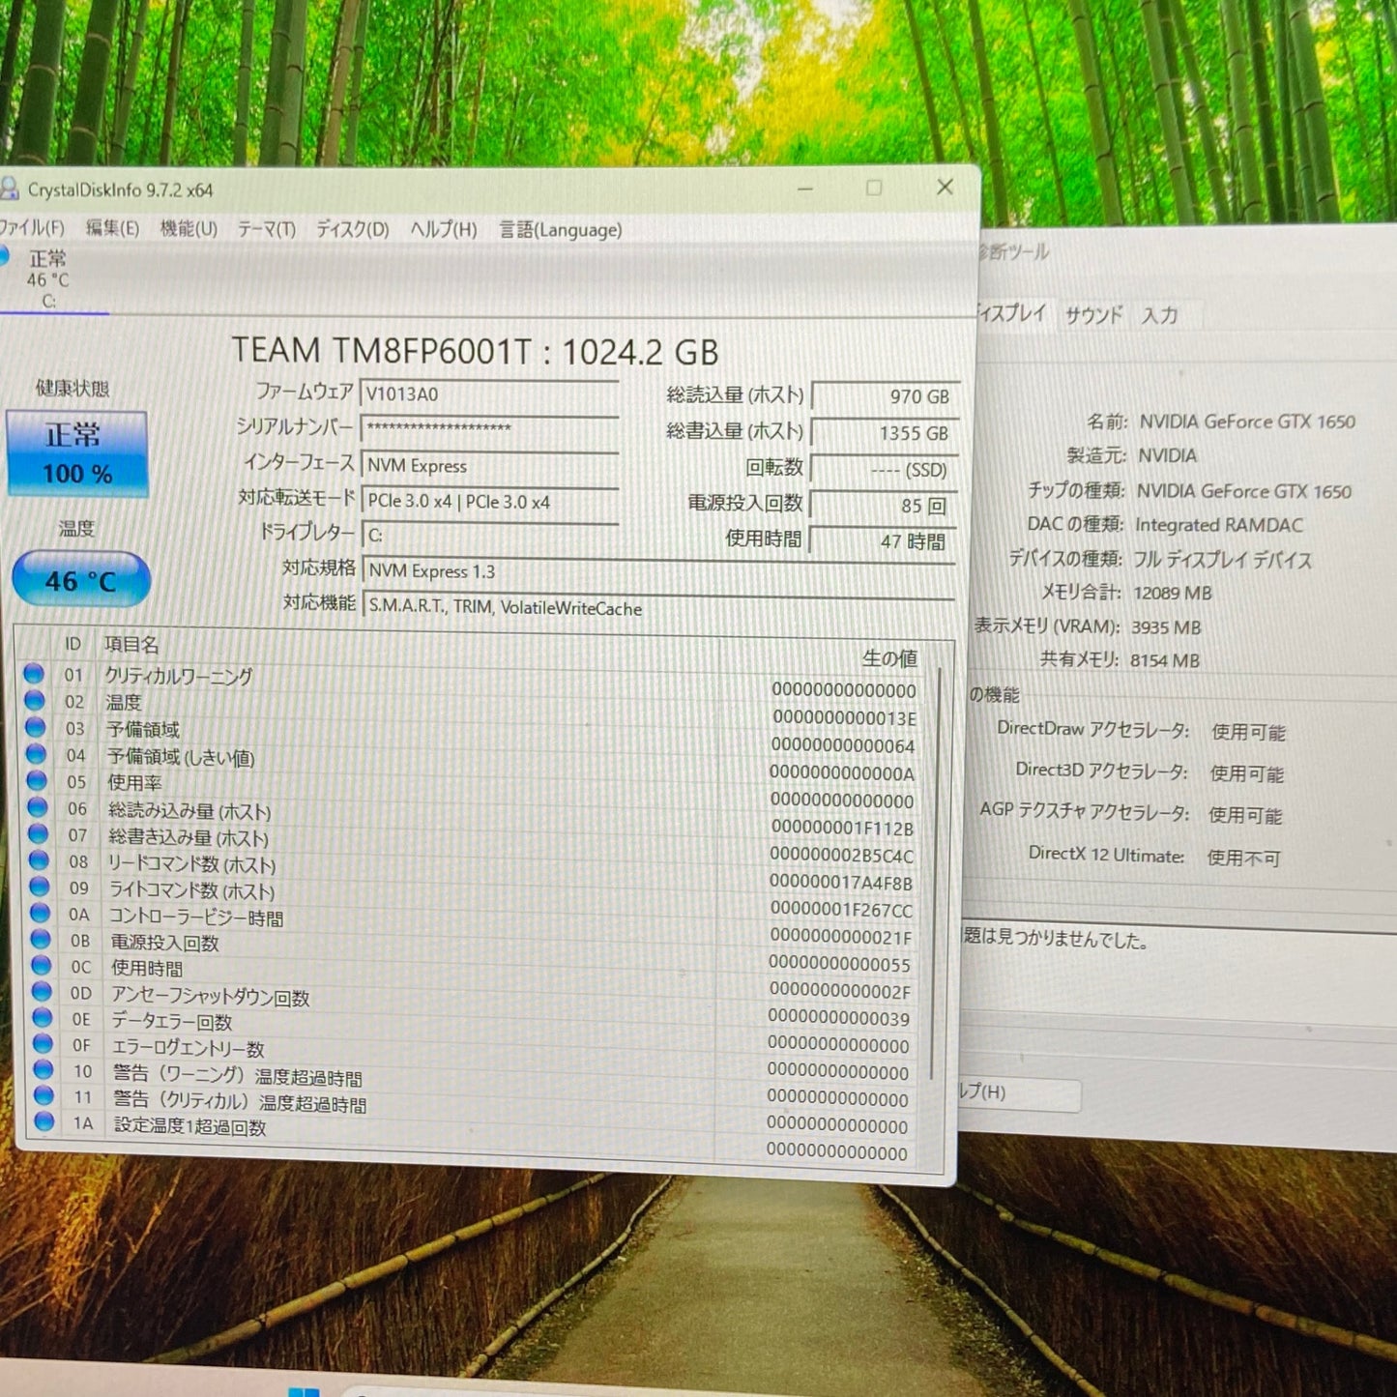This screenshot has height=1397, width=1397.
Task: Click the 生の値 column header
Action: click(889, 657)
